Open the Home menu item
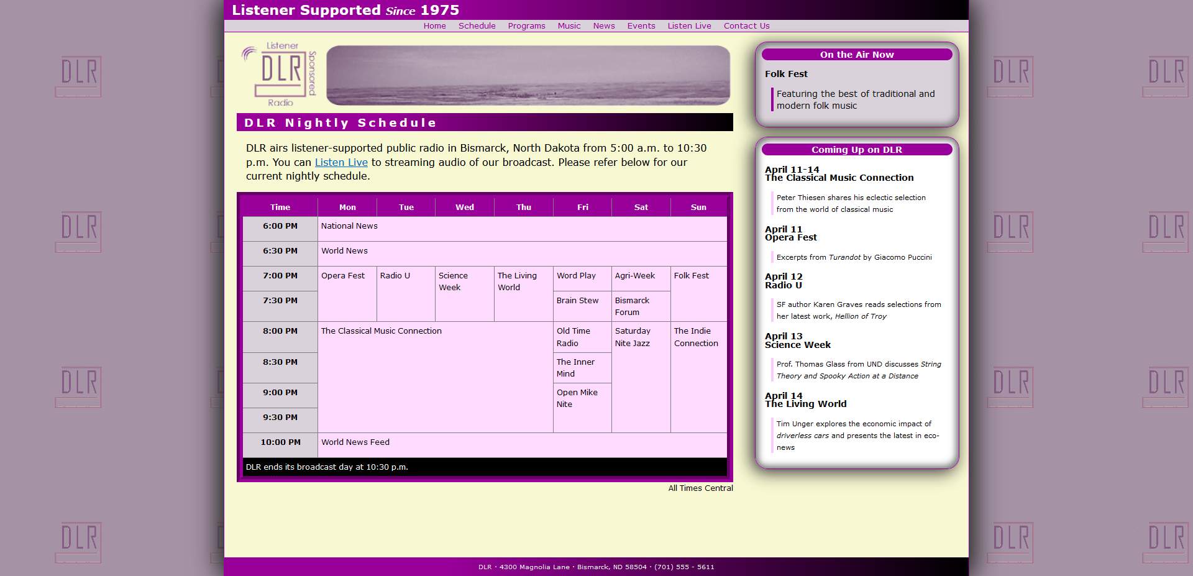The image size is (1193, 576). 434,25
